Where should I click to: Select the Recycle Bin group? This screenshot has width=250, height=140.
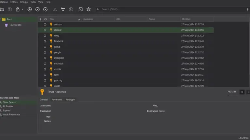(15, 25)
